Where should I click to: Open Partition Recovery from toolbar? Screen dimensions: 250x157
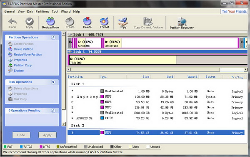[x=182, y=23]
